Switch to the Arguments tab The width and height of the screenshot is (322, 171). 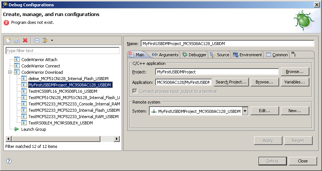click(x=165, y=55)
